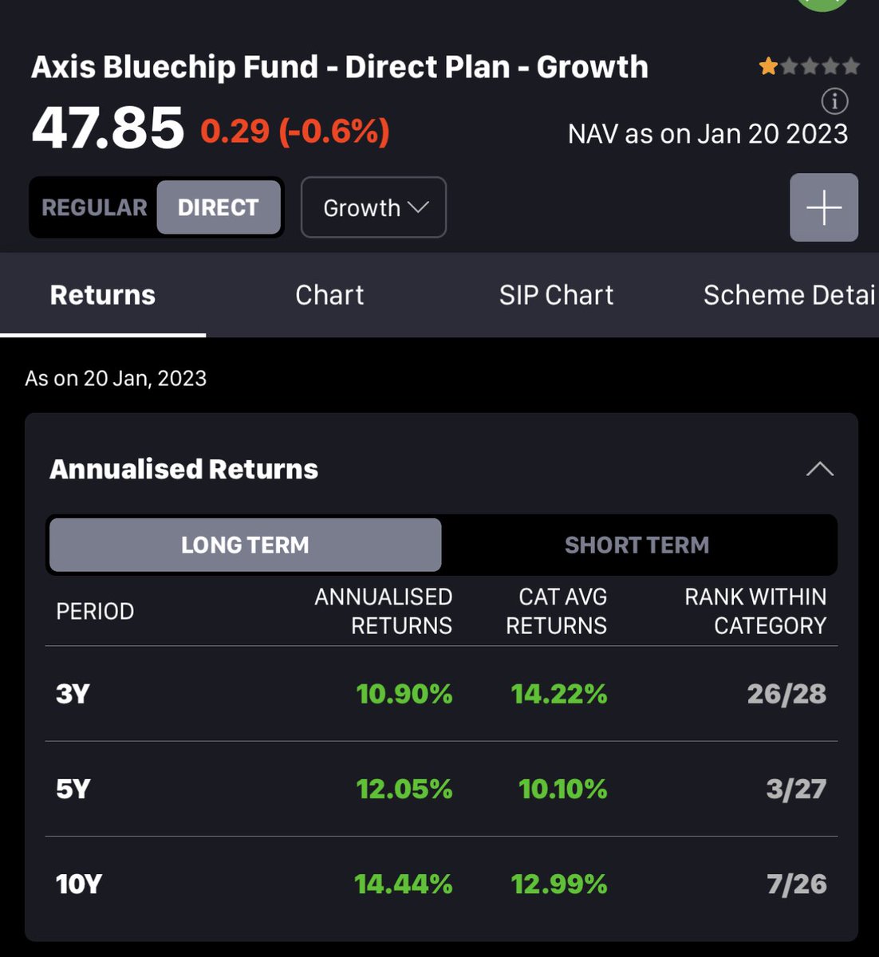Tap the NAV value 47.85
The width and height of the screenshot is (879, 957).
108,129
